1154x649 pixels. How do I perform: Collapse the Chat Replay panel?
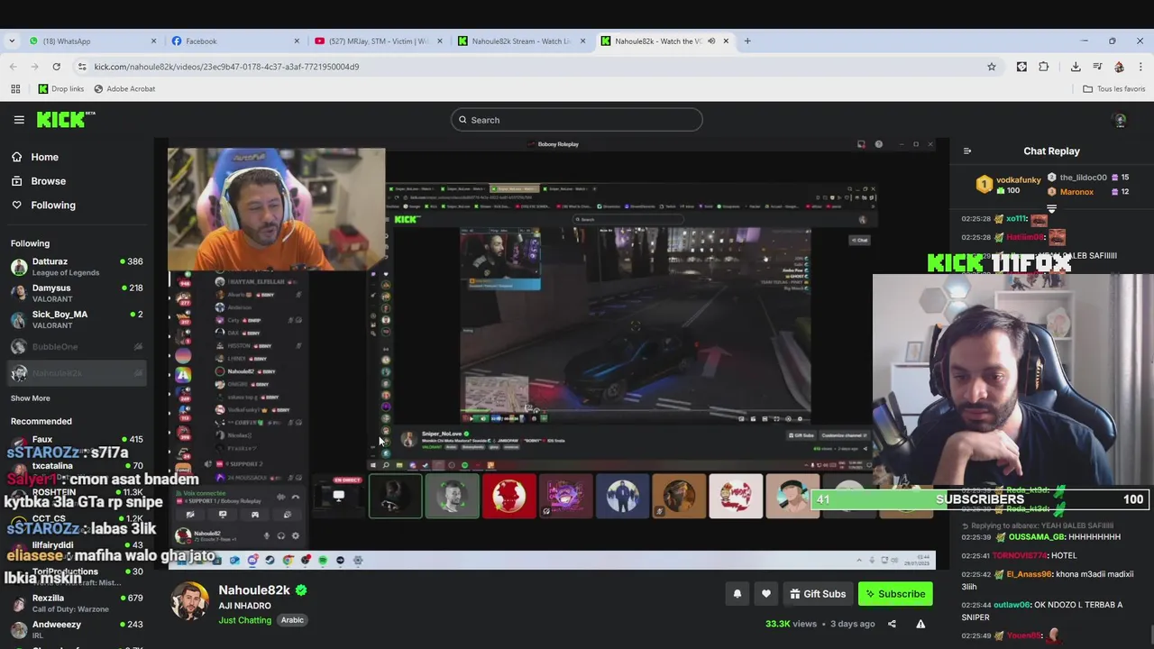coord(967,151)
